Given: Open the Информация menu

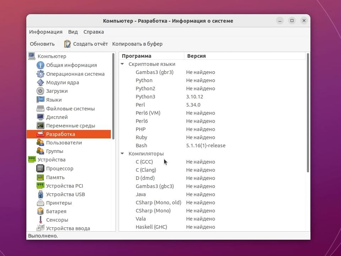Looking at the screenshot, I should (46, 32).
